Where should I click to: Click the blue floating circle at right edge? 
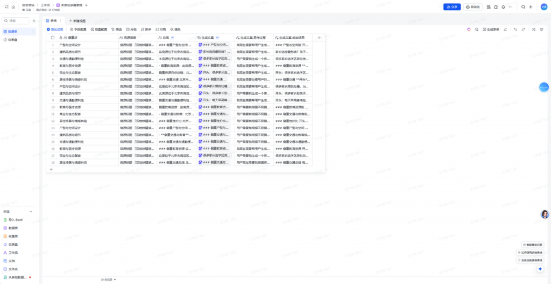coord(544,87)
